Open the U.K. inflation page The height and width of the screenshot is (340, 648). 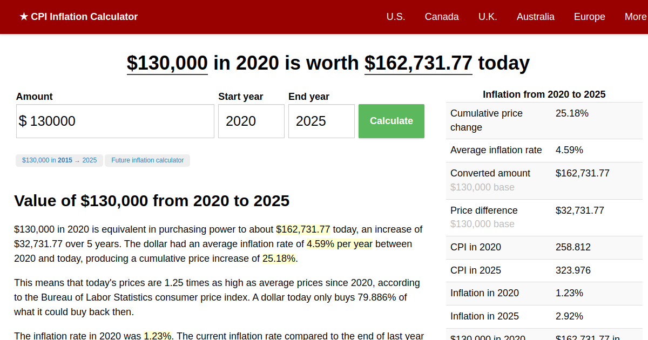488,17
